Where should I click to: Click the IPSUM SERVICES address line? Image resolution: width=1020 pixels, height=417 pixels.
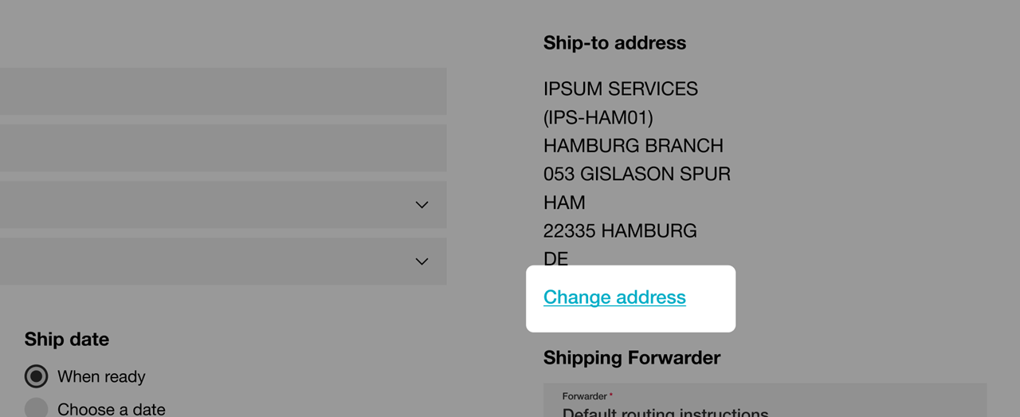point(621,89)
